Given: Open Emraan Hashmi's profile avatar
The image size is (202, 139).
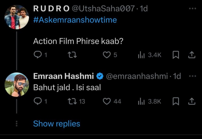Looking at the screenshot, I should (x=17, y=84).
